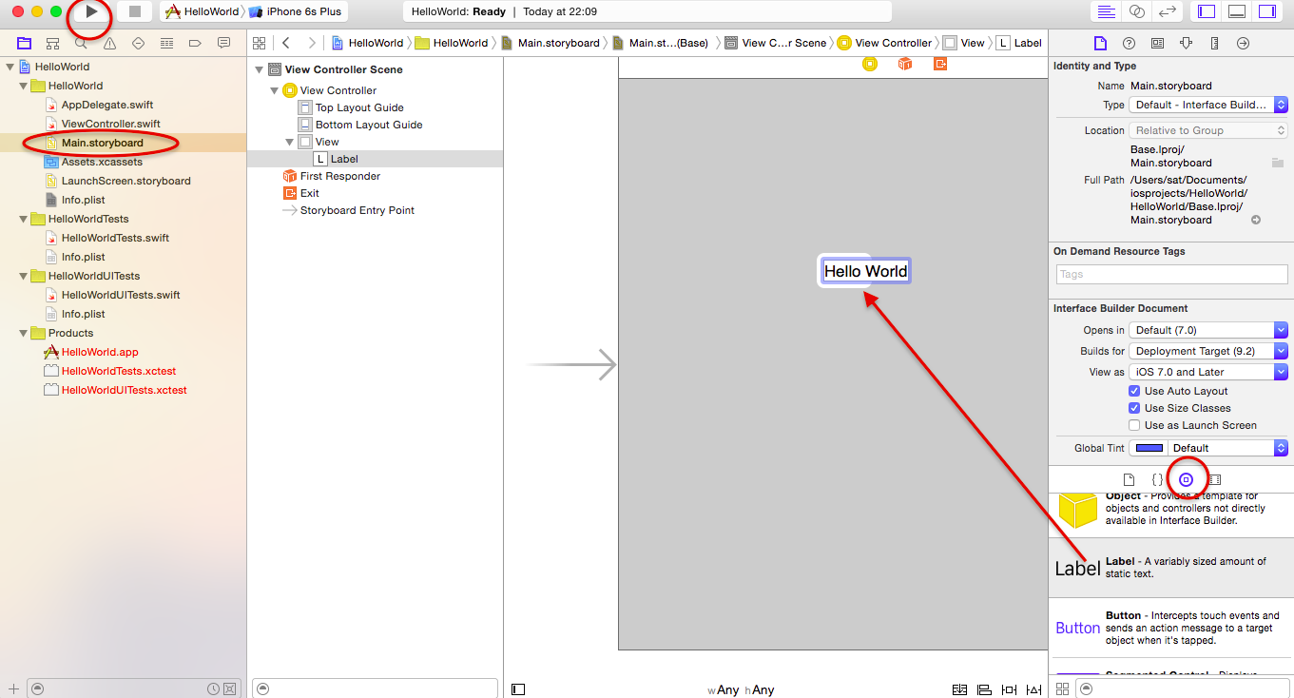Viewport: 1294px width, 698px height.
Task: Toggle the Use Size Classes checkbox
Action: point(1134,408)
